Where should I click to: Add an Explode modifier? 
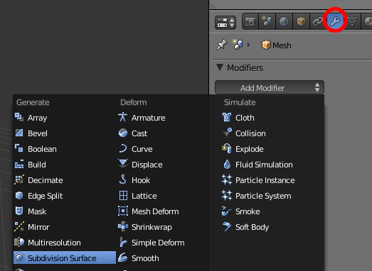(x=272, y=149)
